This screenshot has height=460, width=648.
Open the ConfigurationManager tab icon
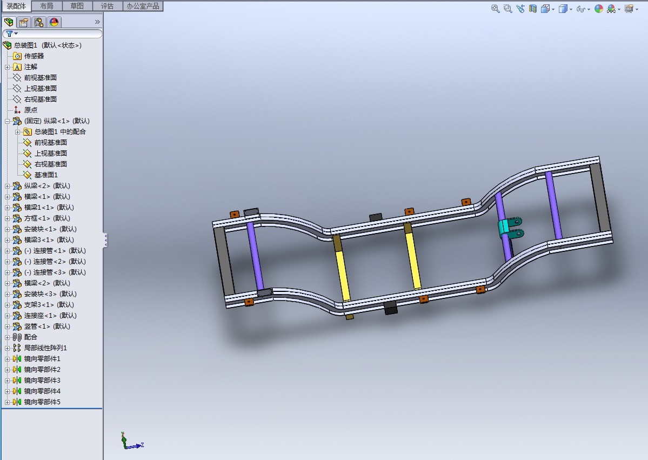pos(39,22)
